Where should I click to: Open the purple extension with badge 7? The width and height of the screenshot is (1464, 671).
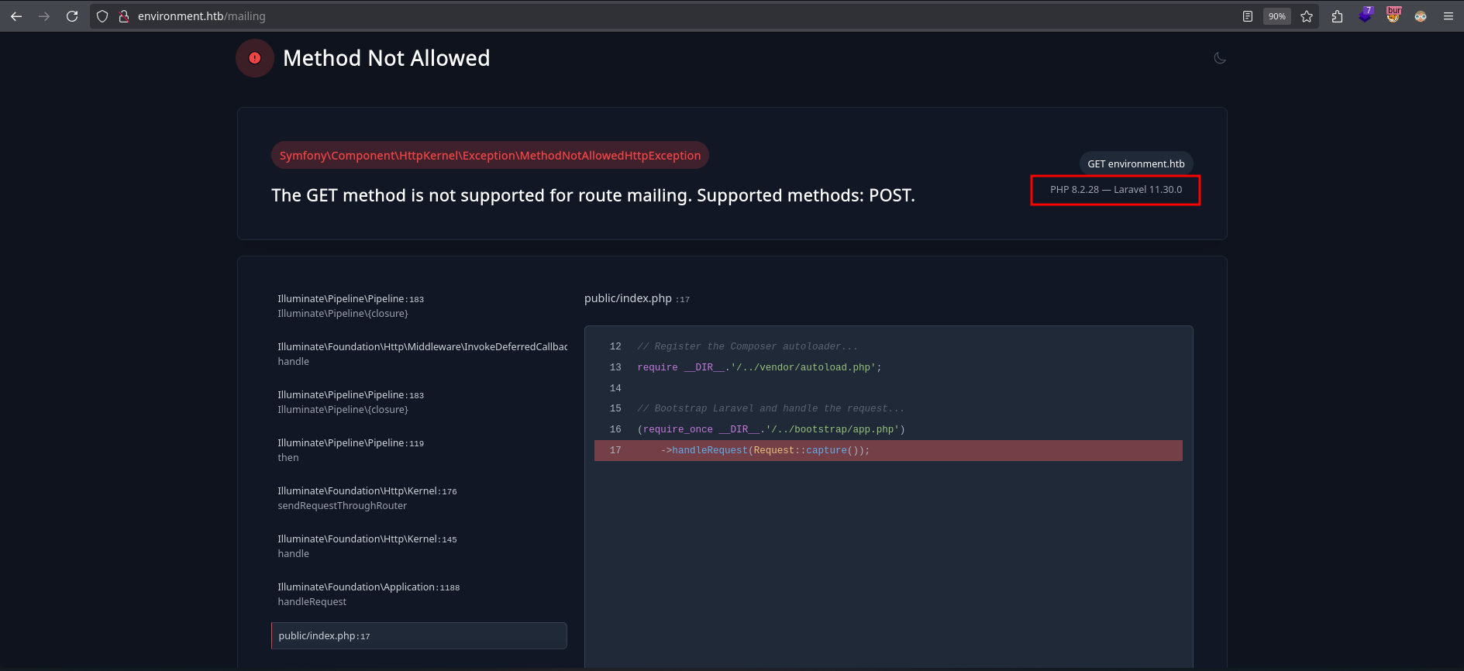point(1366,15)
